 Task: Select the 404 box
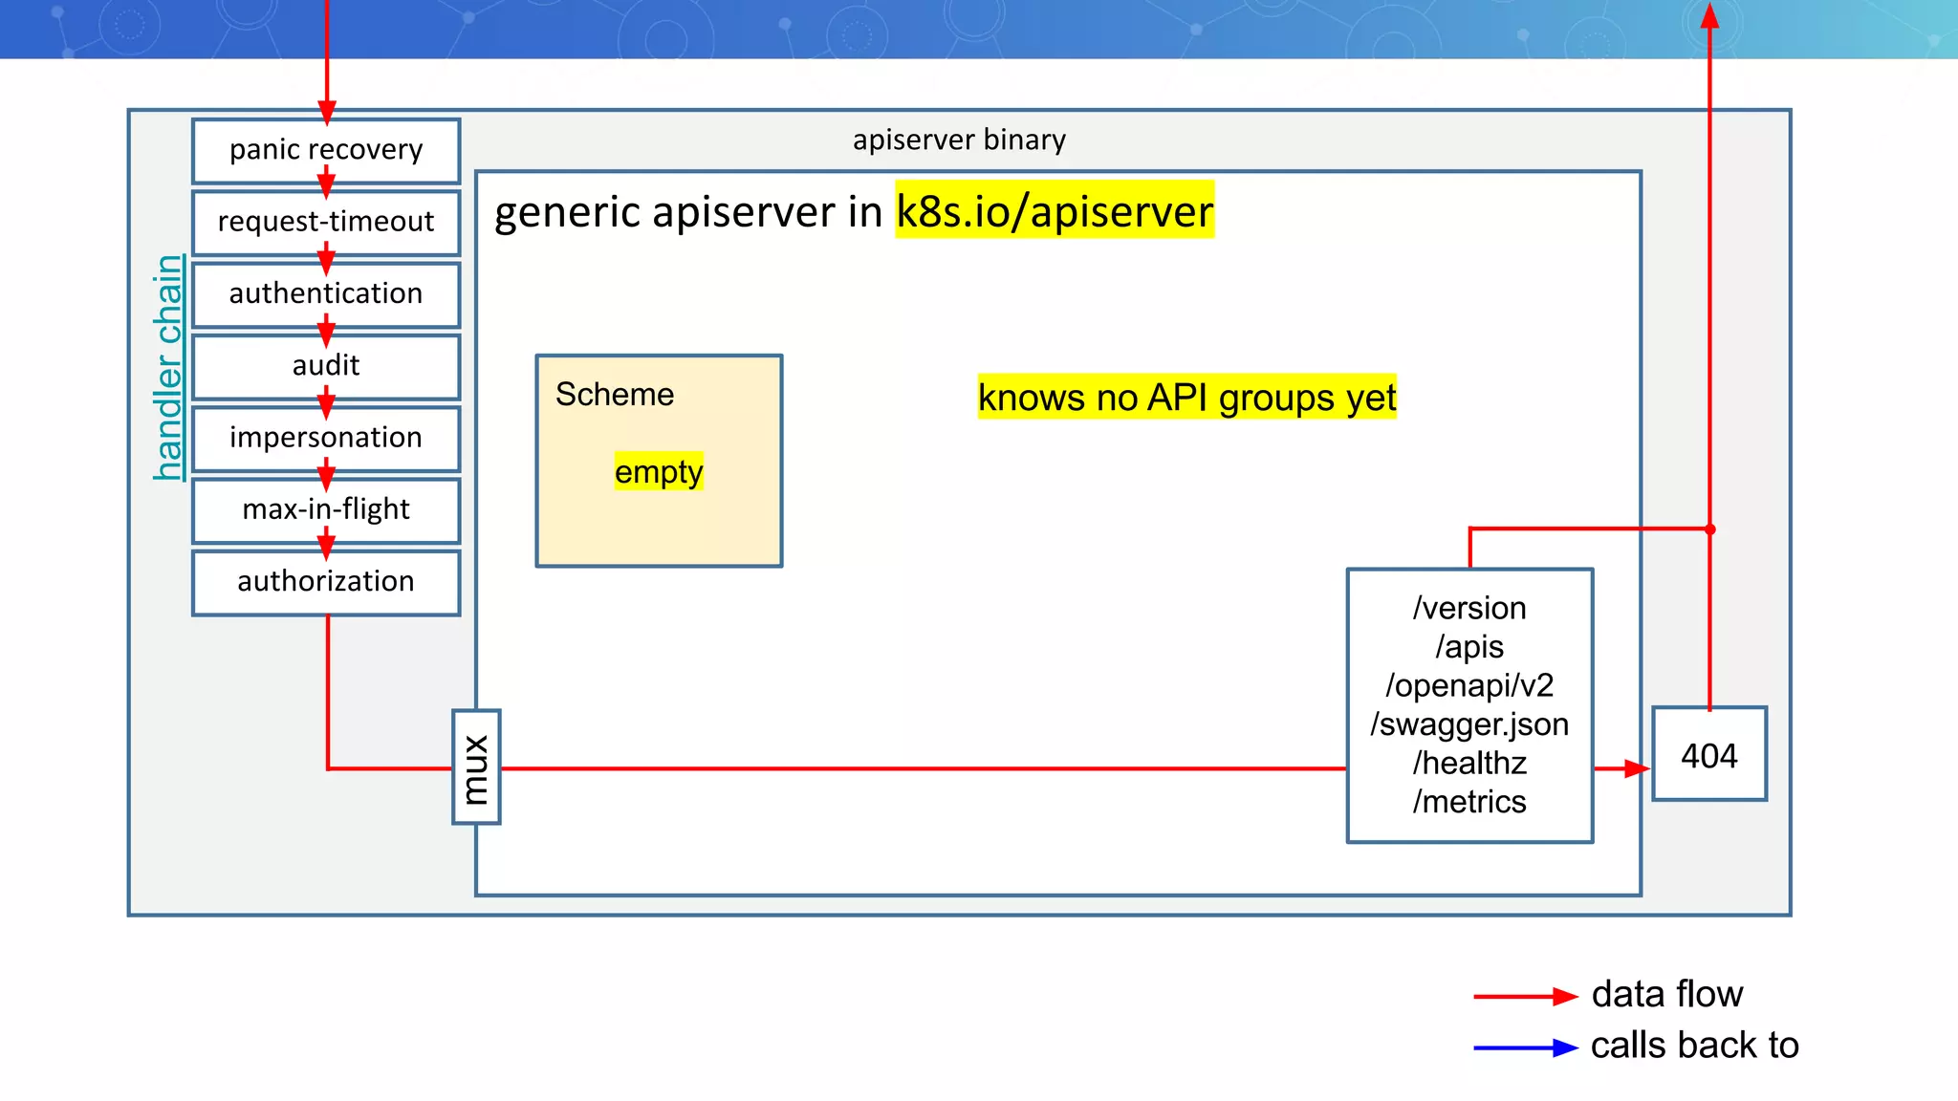1708,755
